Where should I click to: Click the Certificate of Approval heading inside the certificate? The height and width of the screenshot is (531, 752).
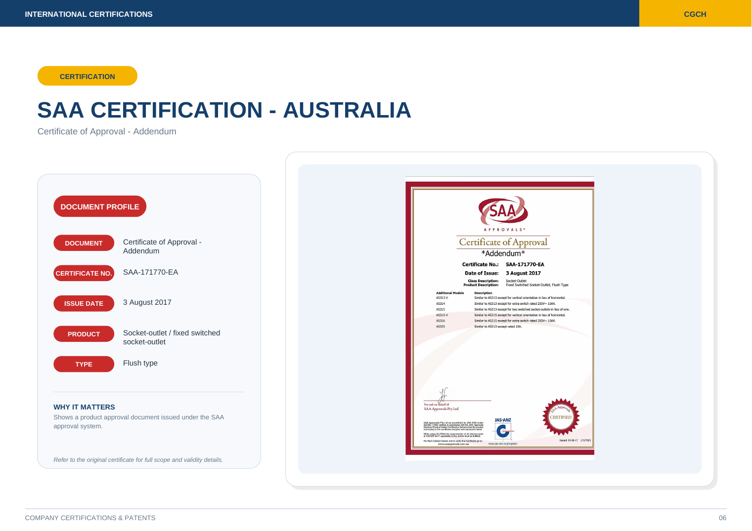(x=503, y=242)
